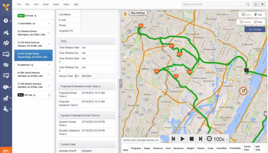Open the routes list sidebar icon
Viewport: 268px width, 153px height.
pyautogui.click(x=6, y=43)
